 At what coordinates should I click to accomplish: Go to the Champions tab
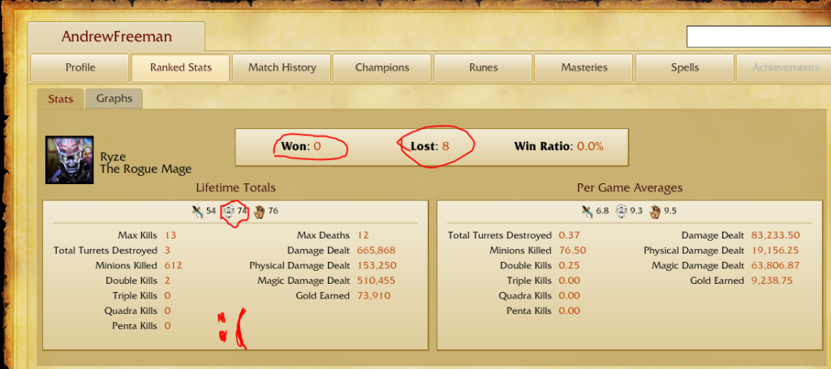point(382,68)
